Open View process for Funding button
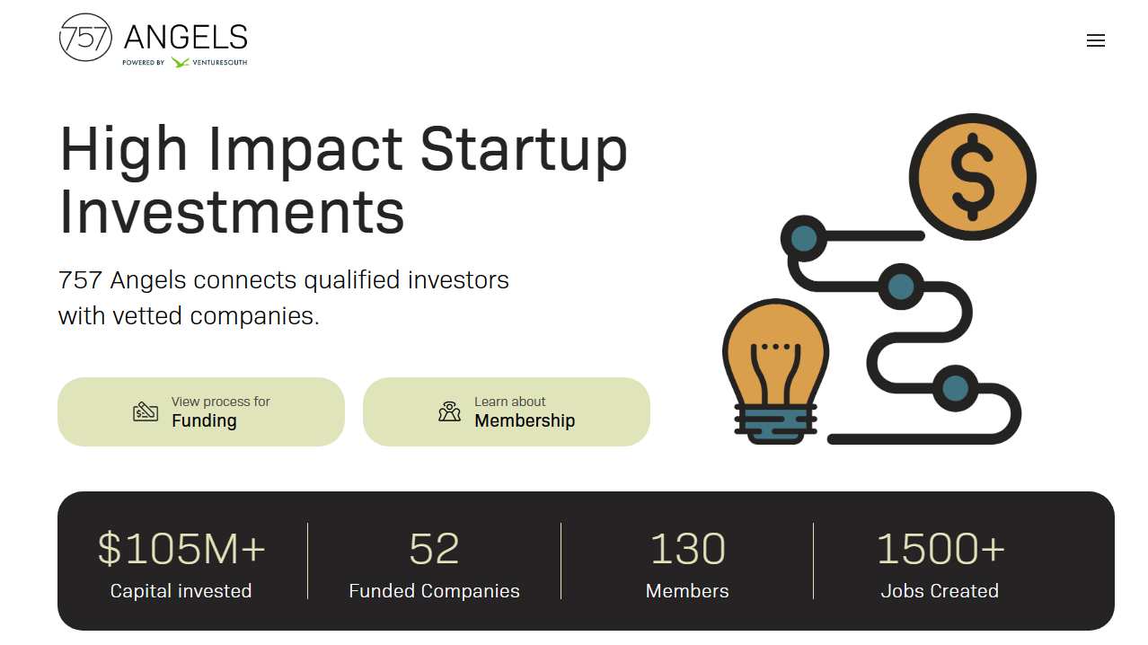Viewport: 1148px width, 645px height. pyautogui.click(x=201, y=411)
